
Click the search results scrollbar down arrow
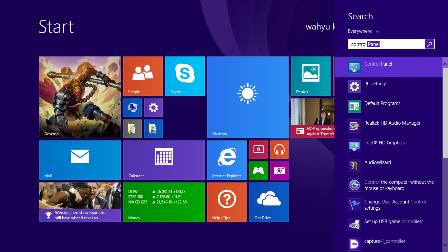tap(445, 245)
